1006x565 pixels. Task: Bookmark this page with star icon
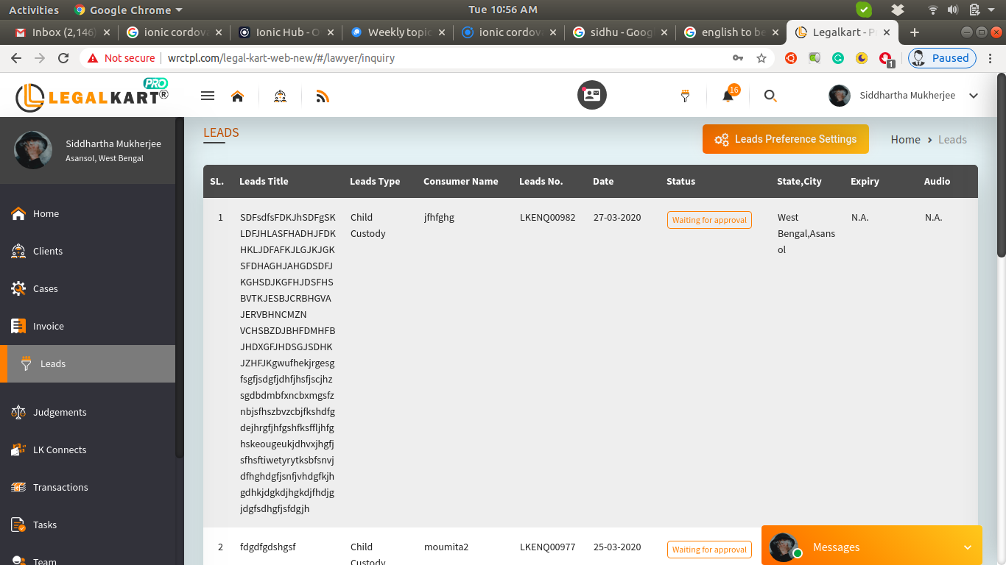coord(761,58)
